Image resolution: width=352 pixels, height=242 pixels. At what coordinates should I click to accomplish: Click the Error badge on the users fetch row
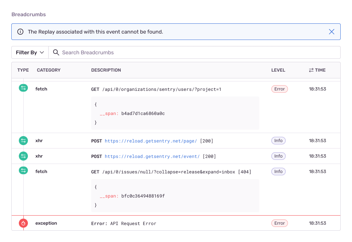point(279,89)
